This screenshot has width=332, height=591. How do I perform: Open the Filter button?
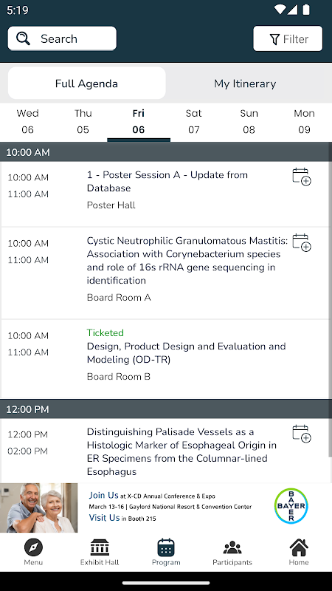[288, 38]
